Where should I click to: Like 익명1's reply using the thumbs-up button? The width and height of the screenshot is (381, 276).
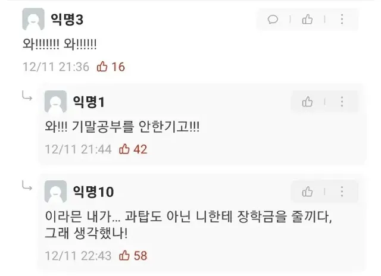click(307, 102)
